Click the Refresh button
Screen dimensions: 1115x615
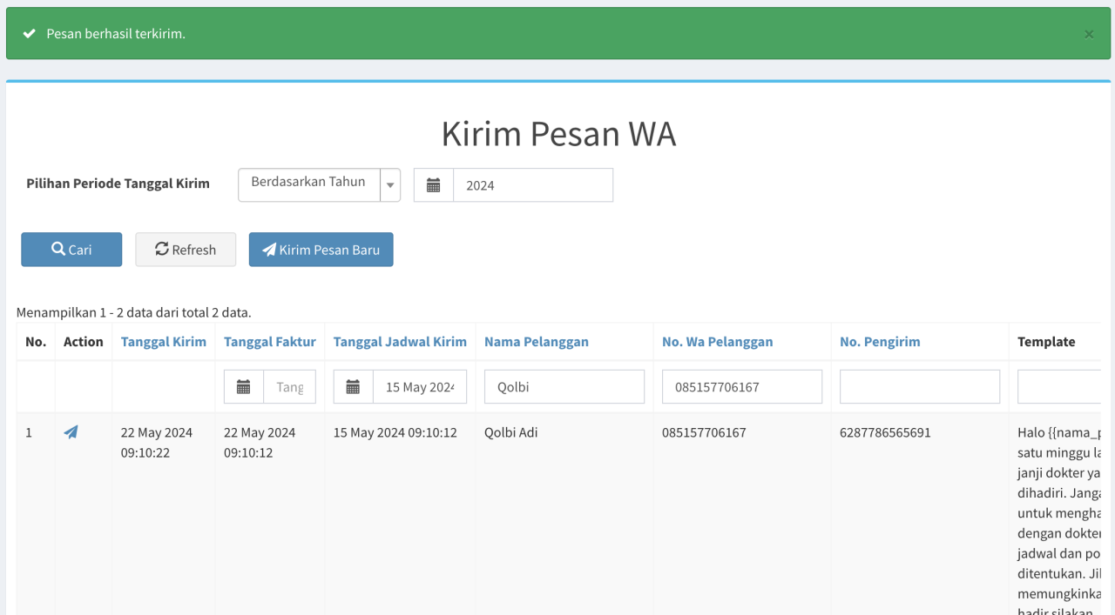pyautogui.click(x=186, y=250)
